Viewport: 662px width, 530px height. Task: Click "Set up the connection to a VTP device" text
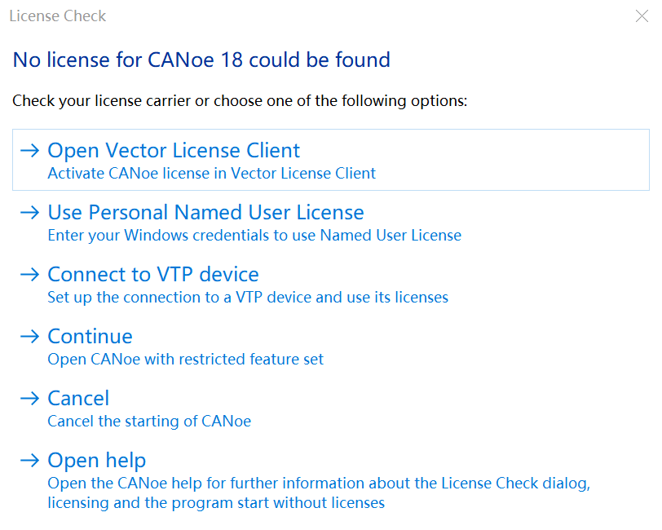click(248, 298)
